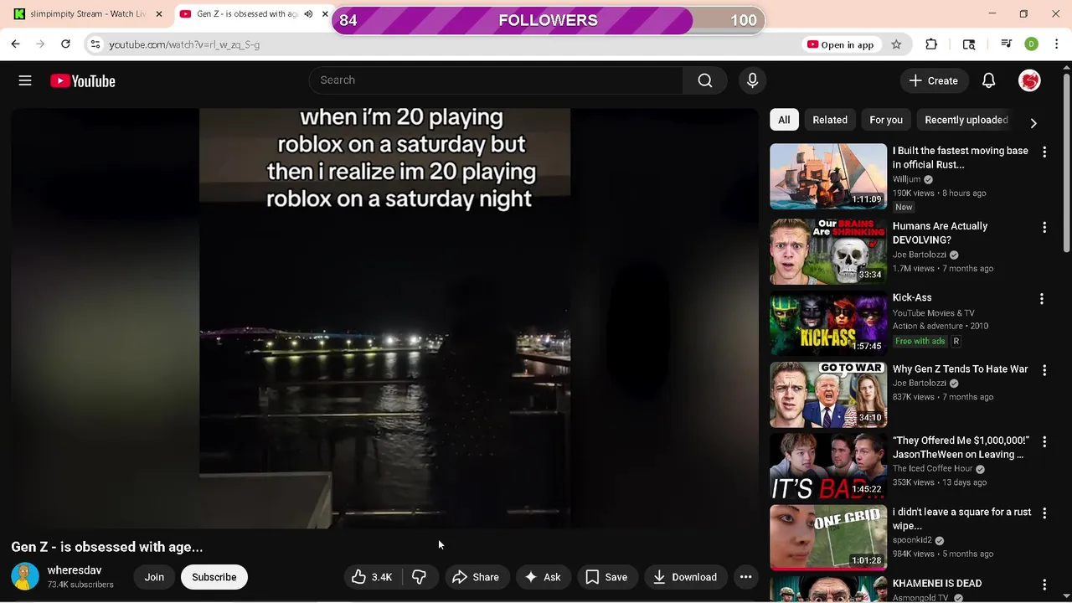Open the notifications bell

(988, 80)
